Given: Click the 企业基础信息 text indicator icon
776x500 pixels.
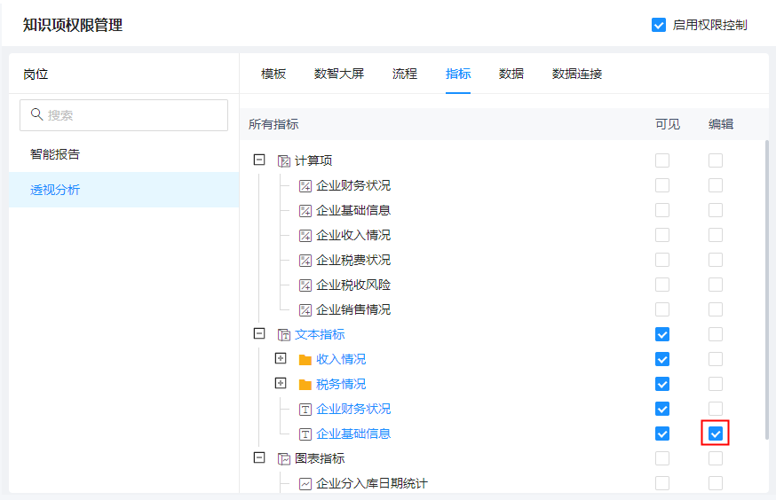Looking at the screenshot, I should click(305, 434).
